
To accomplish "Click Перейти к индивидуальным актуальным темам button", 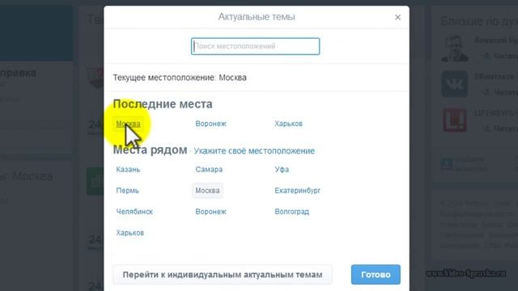I will [x=223, y=275].
